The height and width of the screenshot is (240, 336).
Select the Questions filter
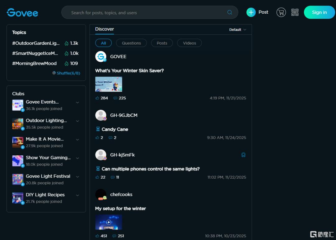coord(131,43)
